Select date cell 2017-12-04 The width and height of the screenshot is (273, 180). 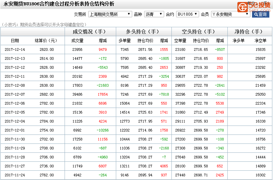[15, 121]
